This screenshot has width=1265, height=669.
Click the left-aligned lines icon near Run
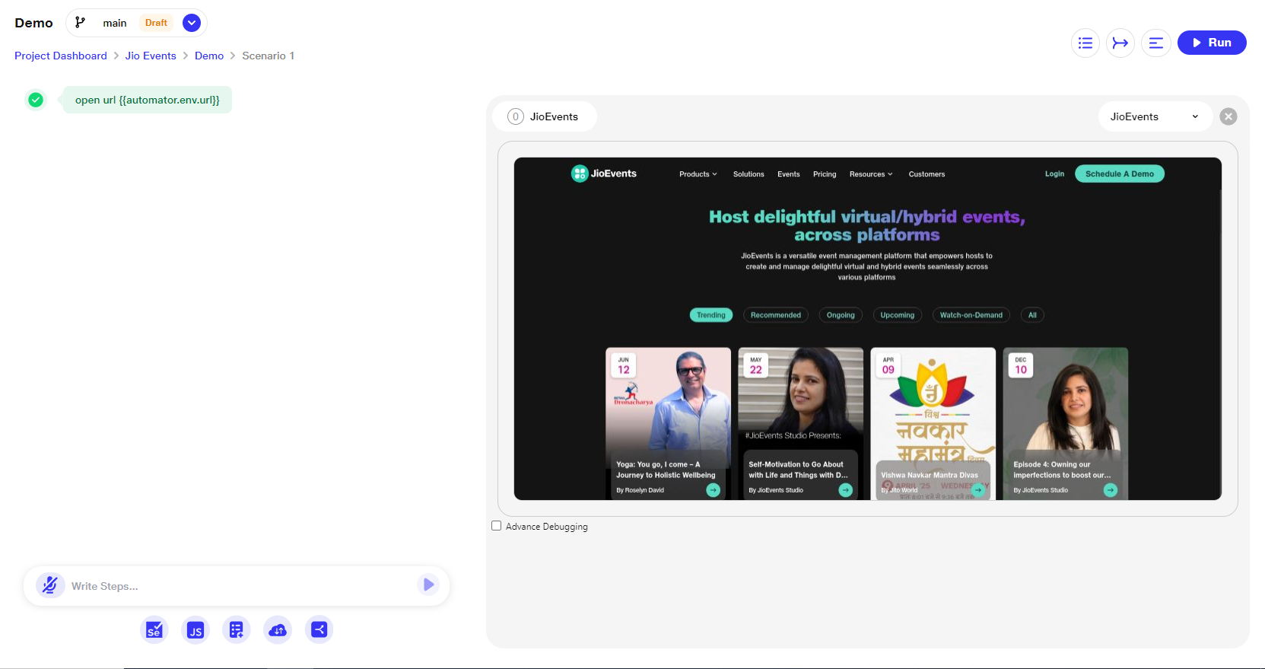(x=1155, y=43)
